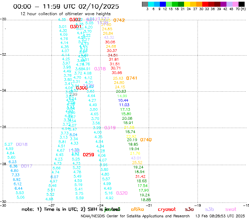The width and height of the screenshot is (249, 219).
Task: Click the 8.04 wave height value
Action: point(73,135)
